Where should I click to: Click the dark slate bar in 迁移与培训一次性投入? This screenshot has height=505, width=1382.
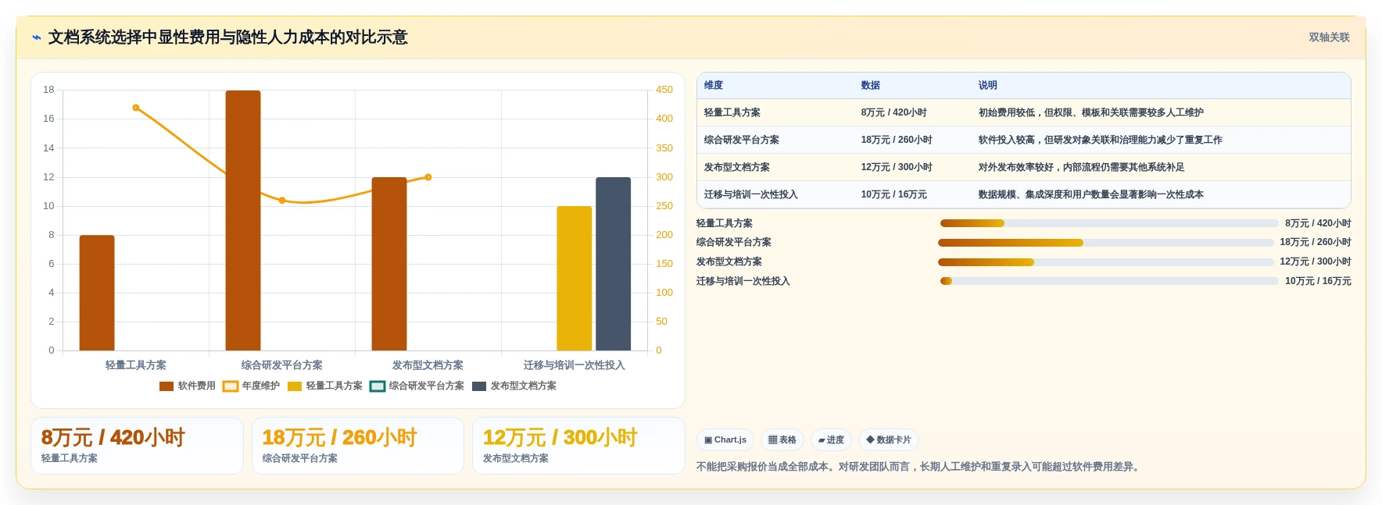(614, 264)
